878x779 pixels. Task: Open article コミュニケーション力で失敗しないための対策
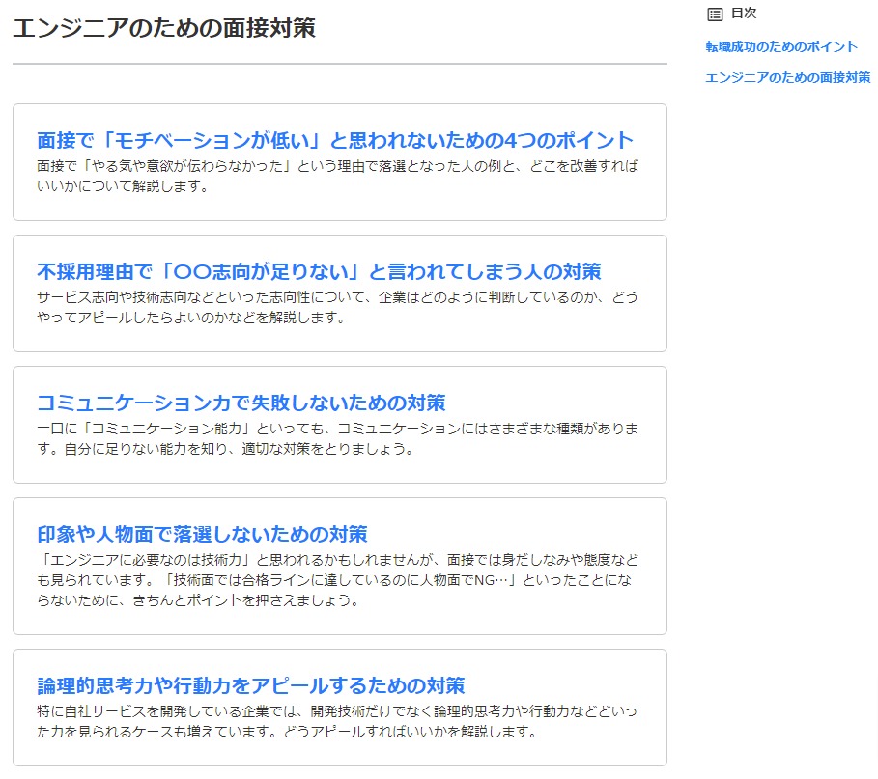click(241, 403)
